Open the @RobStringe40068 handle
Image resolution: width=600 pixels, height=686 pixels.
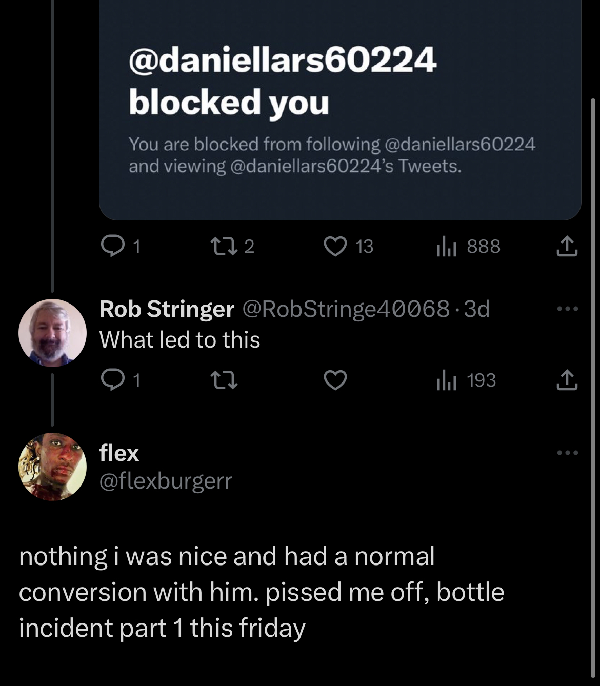[x=345, y=309]
